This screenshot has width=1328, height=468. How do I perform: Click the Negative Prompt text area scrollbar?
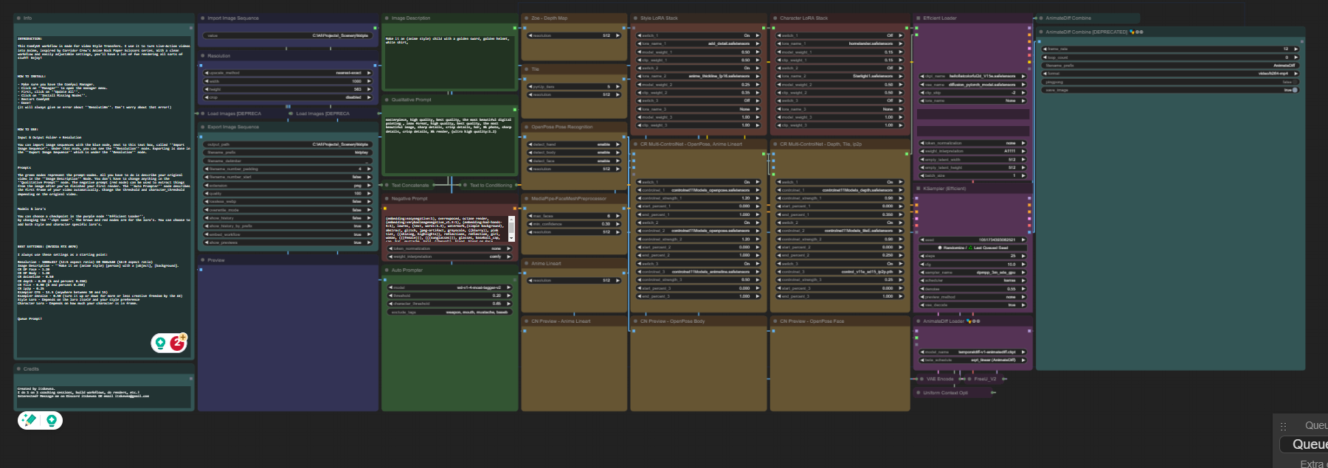[511, 228]
